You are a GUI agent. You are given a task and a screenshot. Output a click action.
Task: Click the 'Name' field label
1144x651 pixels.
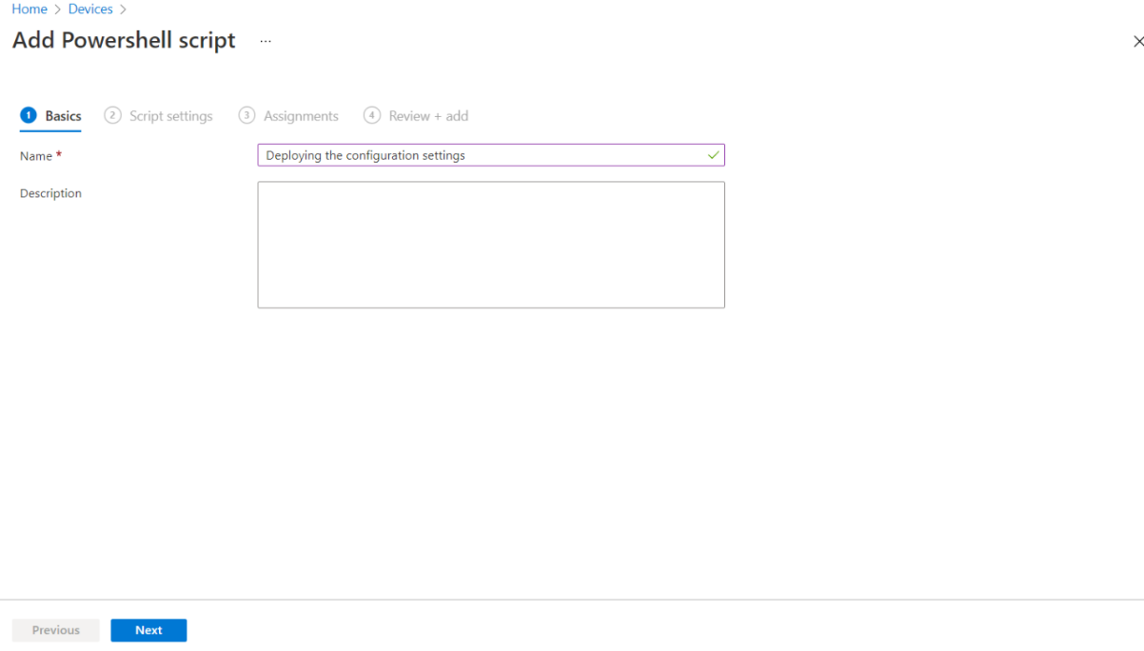[36, 156]
